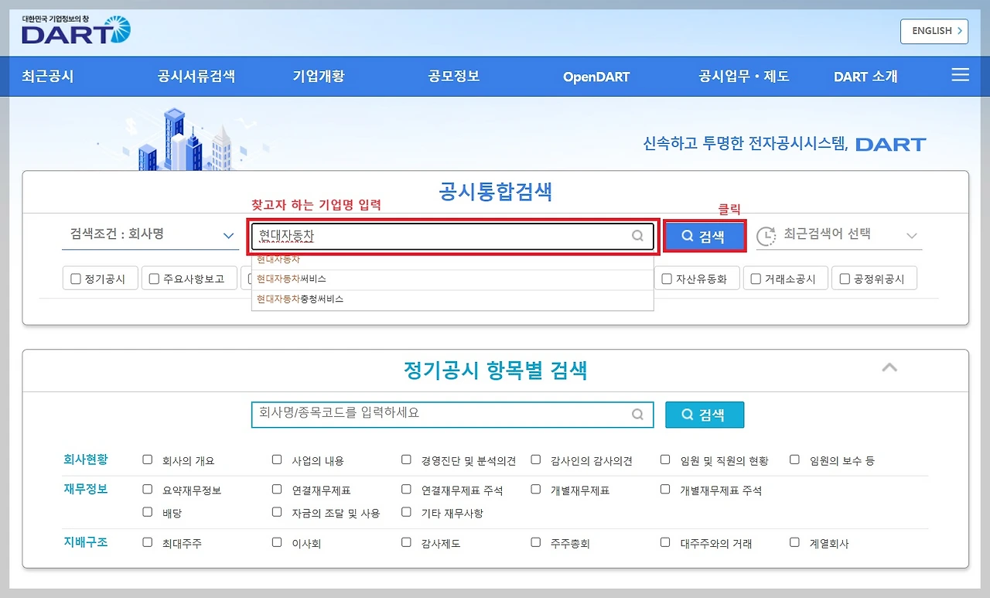Check the 거래소공시 checkbox
The height and width of the screenshot is (598, 990).
point(756,279)
